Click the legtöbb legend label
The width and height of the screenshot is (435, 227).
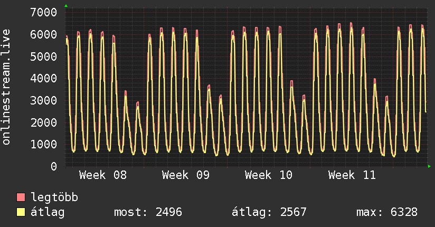pyautogui.click(x=54, y=197)
